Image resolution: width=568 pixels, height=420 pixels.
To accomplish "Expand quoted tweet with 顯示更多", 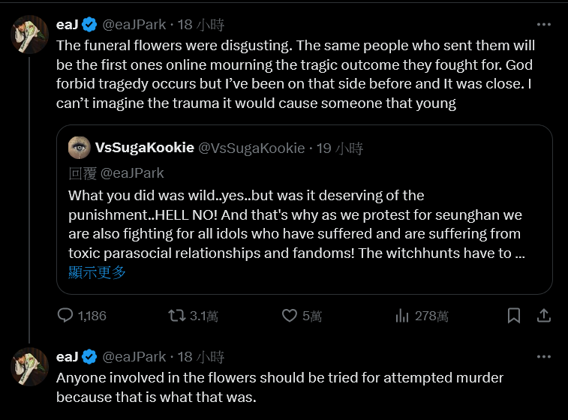I will [97, 272].
